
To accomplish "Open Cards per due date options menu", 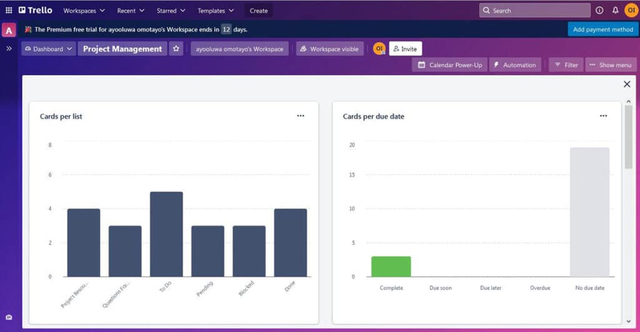I will (603, 116).
